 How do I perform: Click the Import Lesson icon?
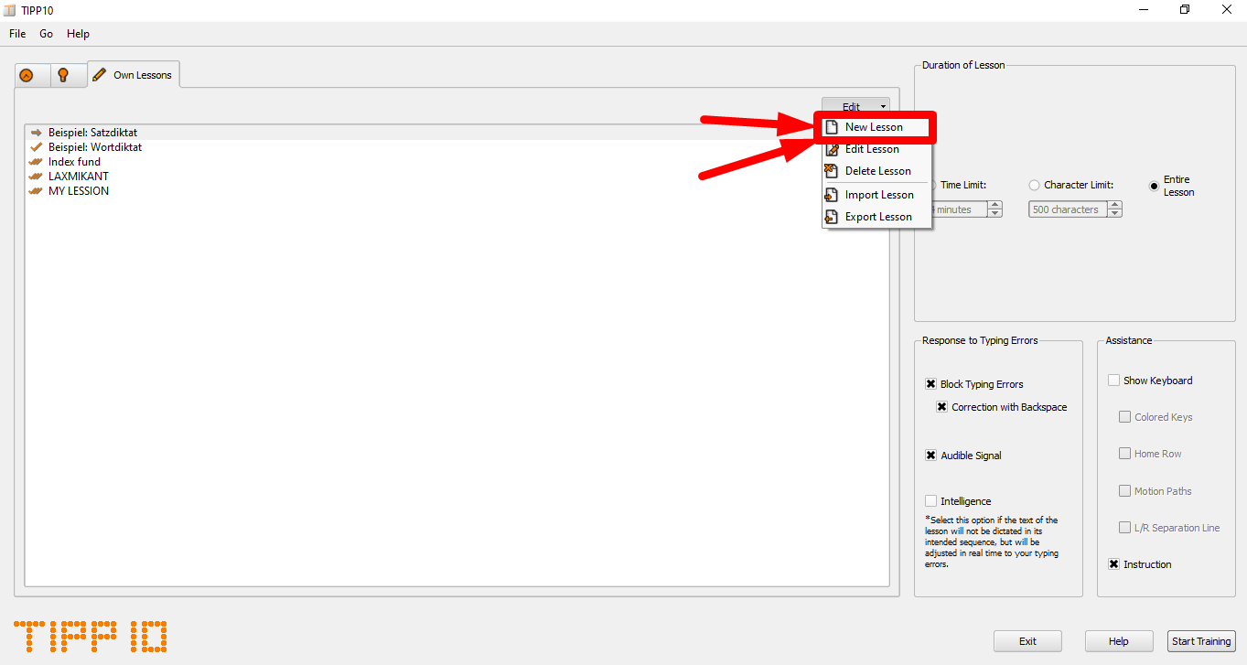click(x=832, y=195)
